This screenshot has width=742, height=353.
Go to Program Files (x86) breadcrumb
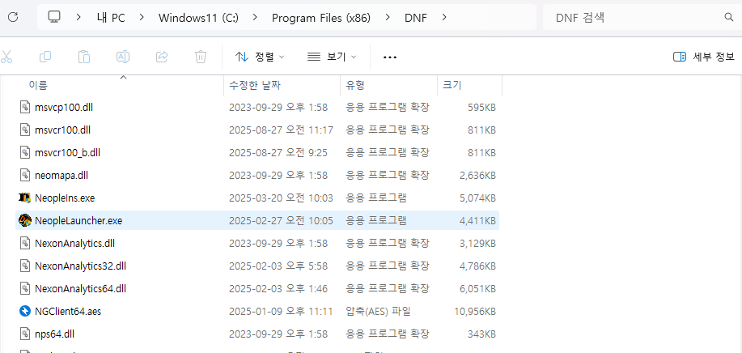pos(321,18)
